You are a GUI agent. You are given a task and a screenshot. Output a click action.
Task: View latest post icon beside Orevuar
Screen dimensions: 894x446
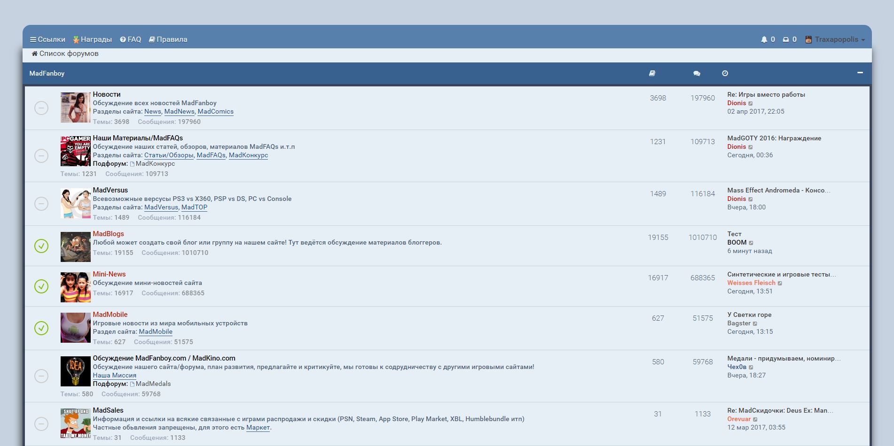point(755,420)
